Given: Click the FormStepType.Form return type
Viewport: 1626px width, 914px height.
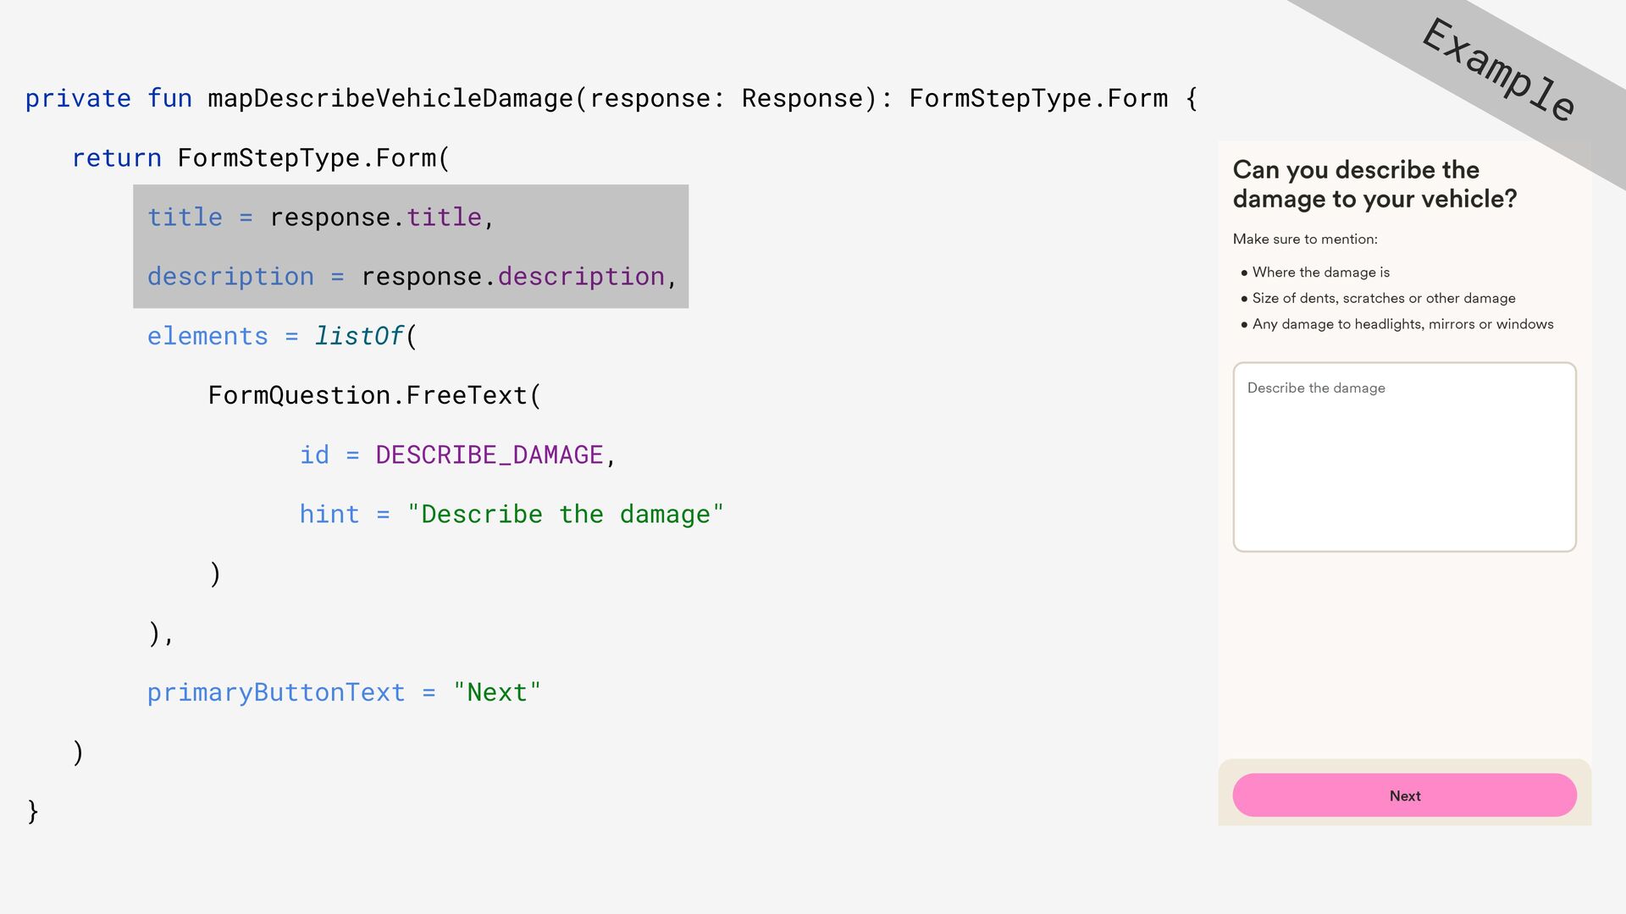Looking at the screenshot, I should point(1038,99).
